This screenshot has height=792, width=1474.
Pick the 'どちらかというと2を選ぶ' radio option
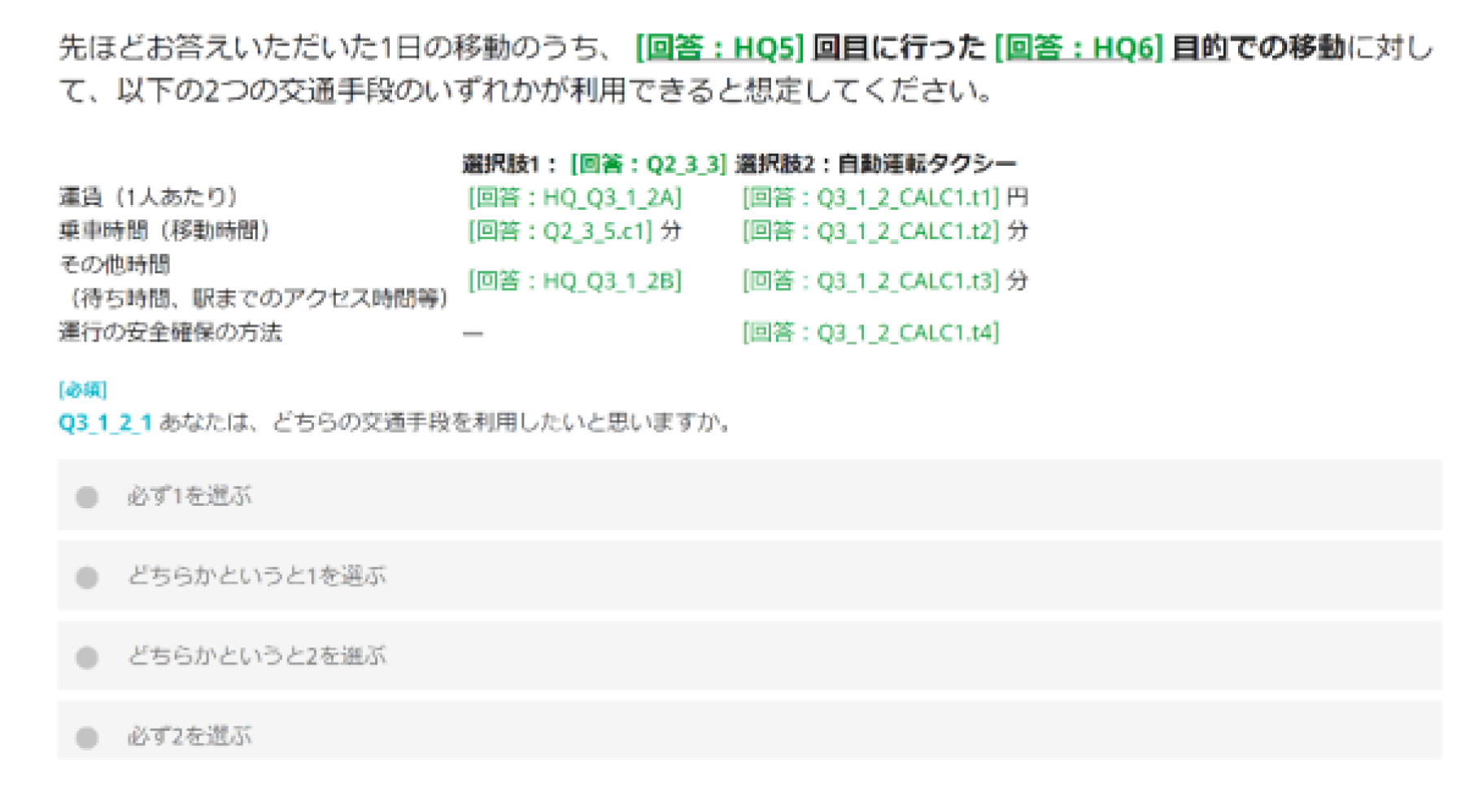pyautogui.click(x=87, y=657)
